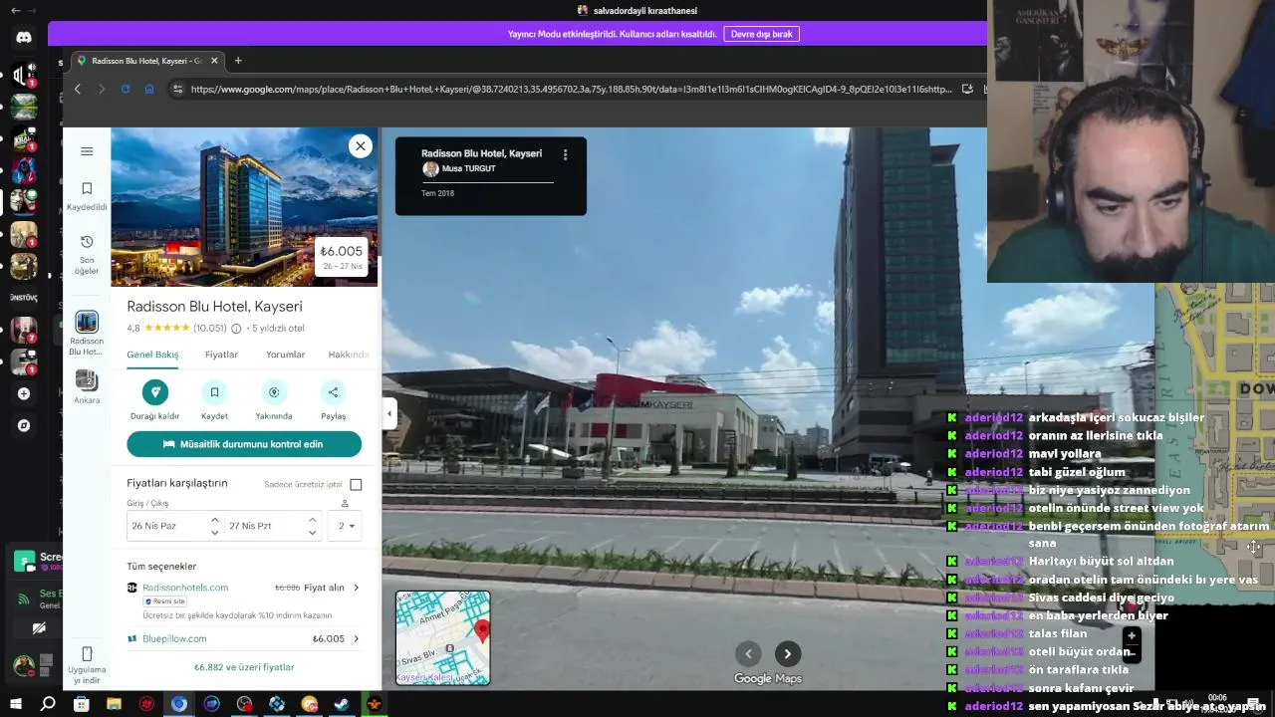Open the minimap thumbnail

point(442,637)
